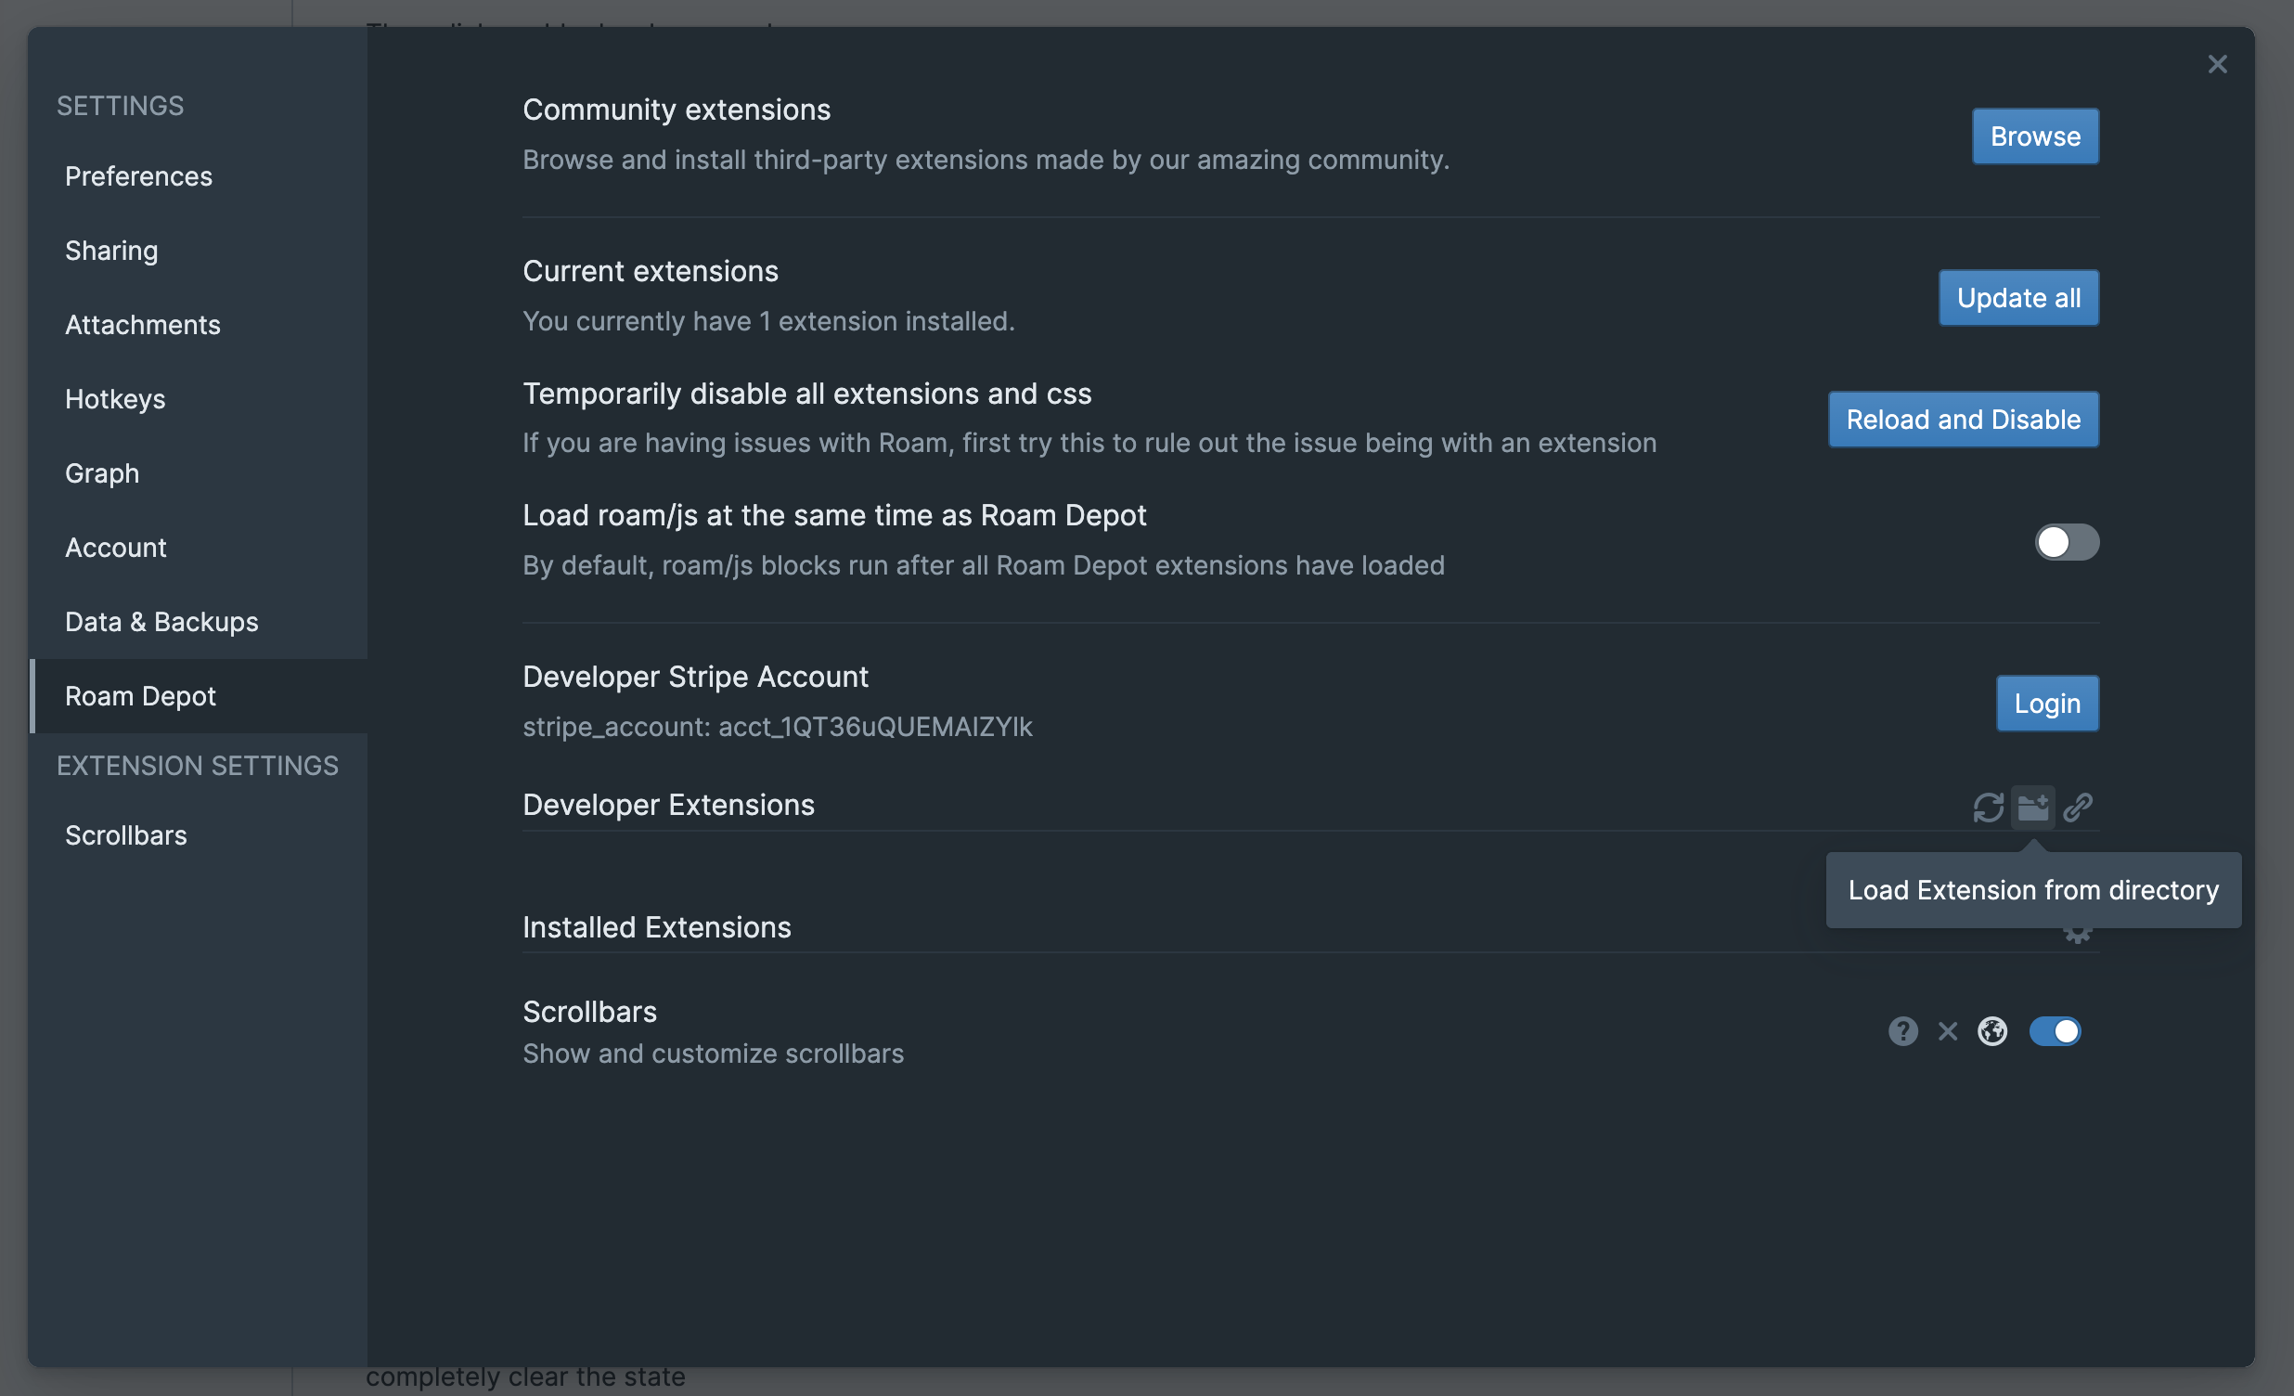The image size is (2294, 1396).
Task: Click the reload developer extensions icon
Action: click(1988, 807)
